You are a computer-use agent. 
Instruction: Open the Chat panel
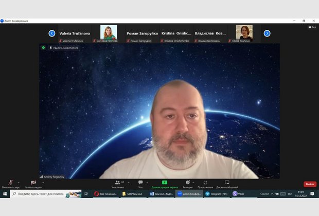click(x=140, y=183)
